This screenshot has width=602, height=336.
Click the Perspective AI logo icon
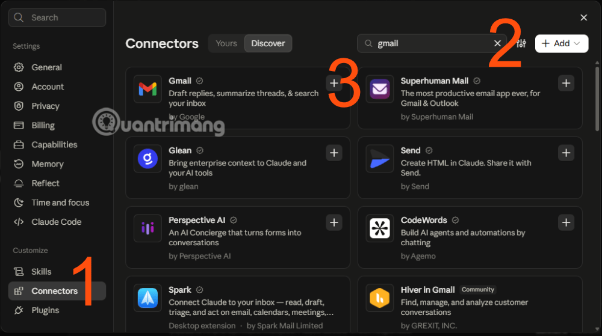pyautogui.click(x=148, y=228)
